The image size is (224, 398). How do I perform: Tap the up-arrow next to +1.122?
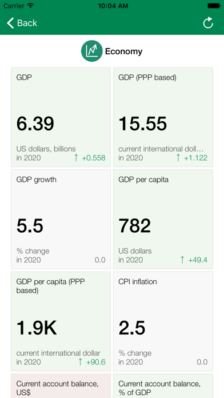[x=178, y=158]
